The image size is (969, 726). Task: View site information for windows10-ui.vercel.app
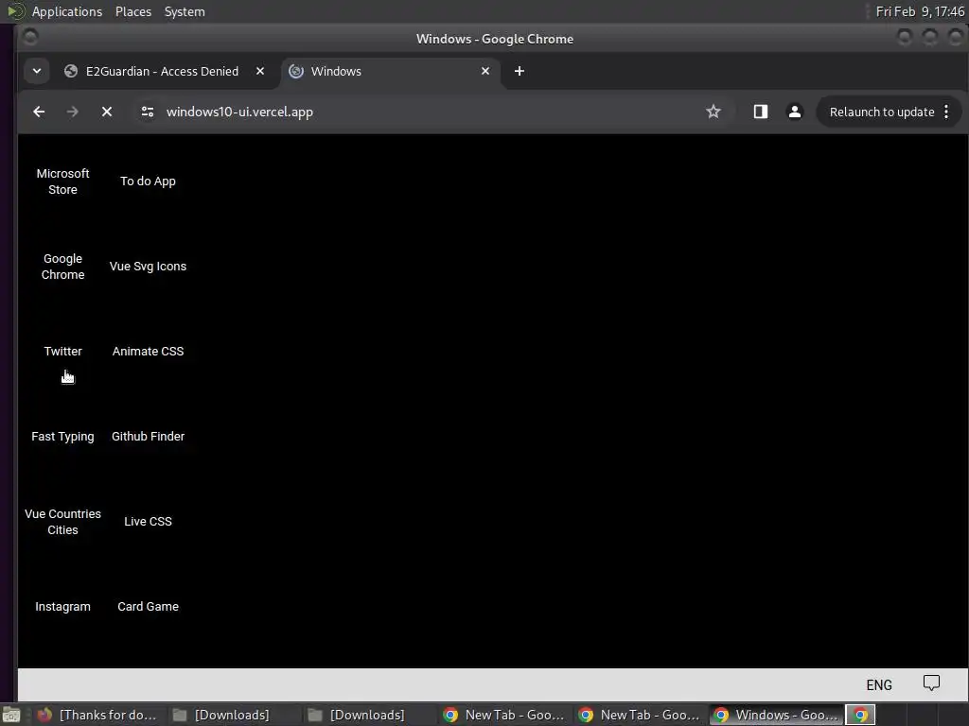click(147, 112)
